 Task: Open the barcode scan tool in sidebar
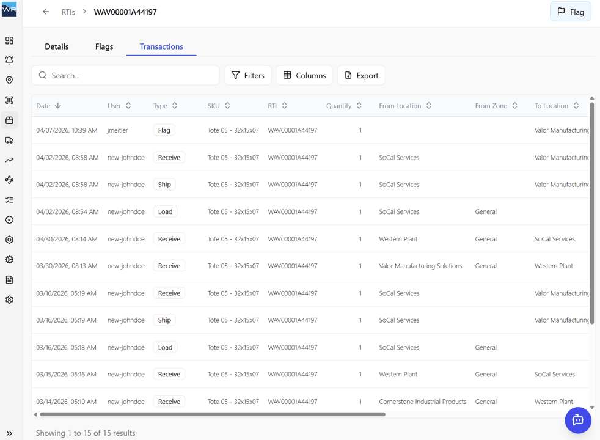[9, 100]
